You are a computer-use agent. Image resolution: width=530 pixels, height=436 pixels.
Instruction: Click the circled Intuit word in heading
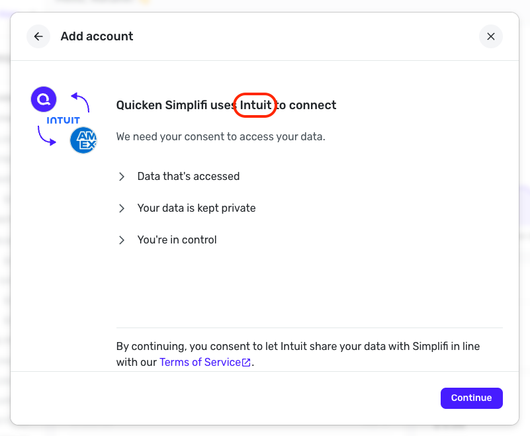coord(255,105)
